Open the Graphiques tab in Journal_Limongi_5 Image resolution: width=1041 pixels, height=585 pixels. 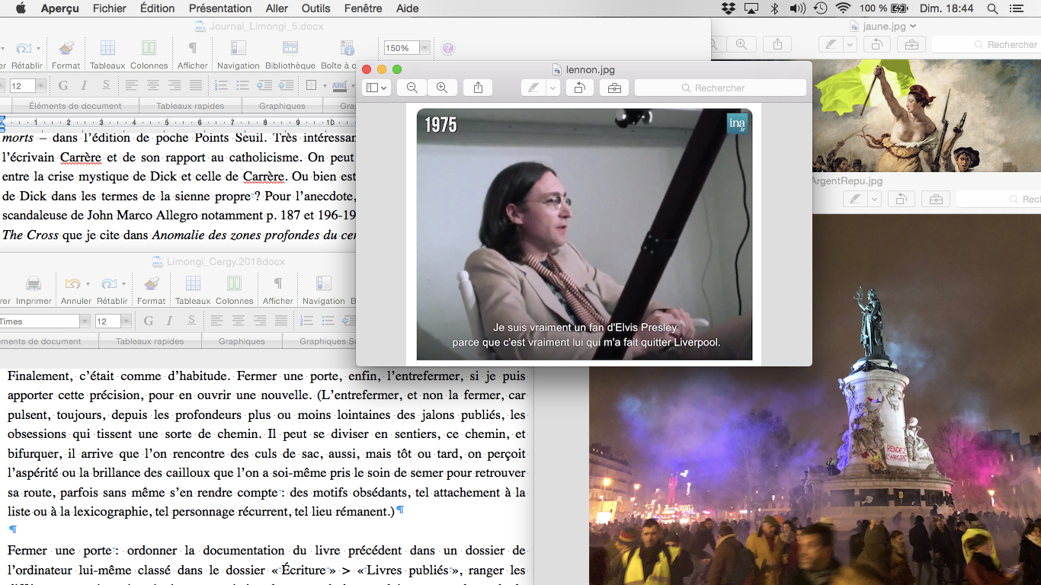coord(282,106)
